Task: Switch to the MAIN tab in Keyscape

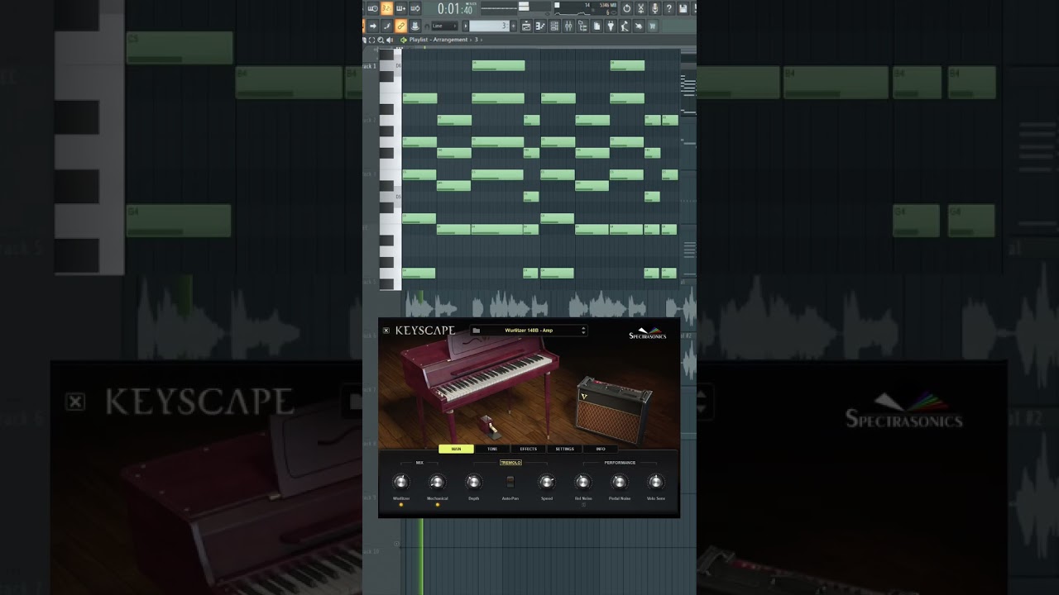Action: point(456,449)
